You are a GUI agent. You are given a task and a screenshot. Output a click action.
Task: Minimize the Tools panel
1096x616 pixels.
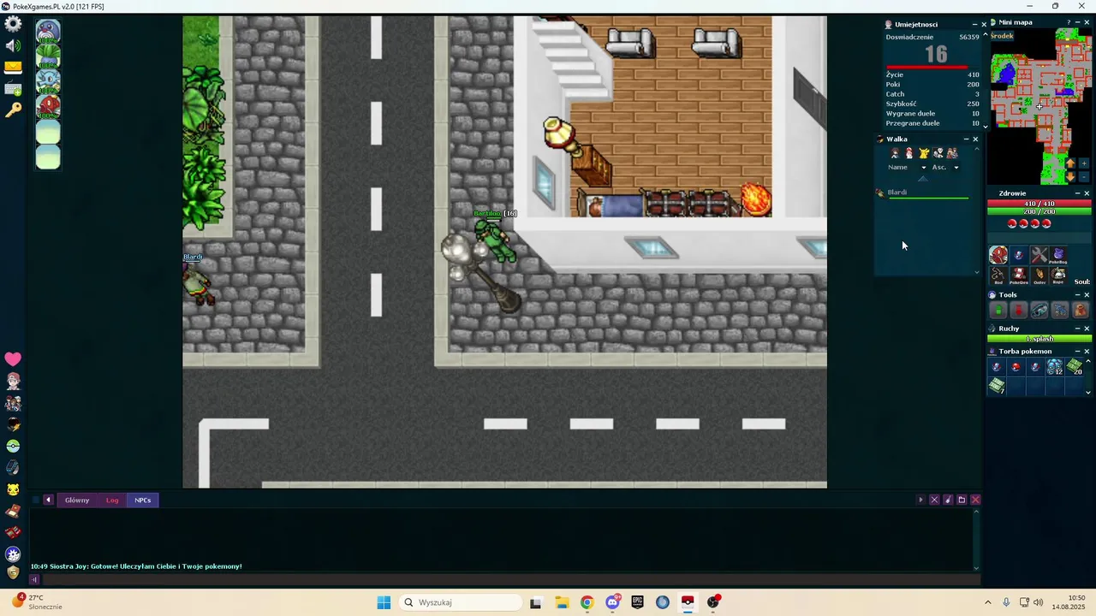[x=1077, y=295]
